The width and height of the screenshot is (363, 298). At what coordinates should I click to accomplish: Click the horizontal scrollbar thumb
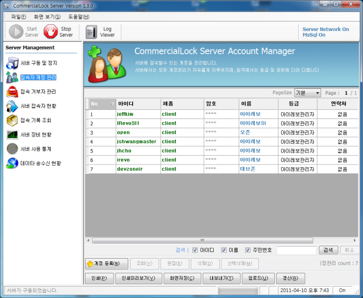click(203, 241)
